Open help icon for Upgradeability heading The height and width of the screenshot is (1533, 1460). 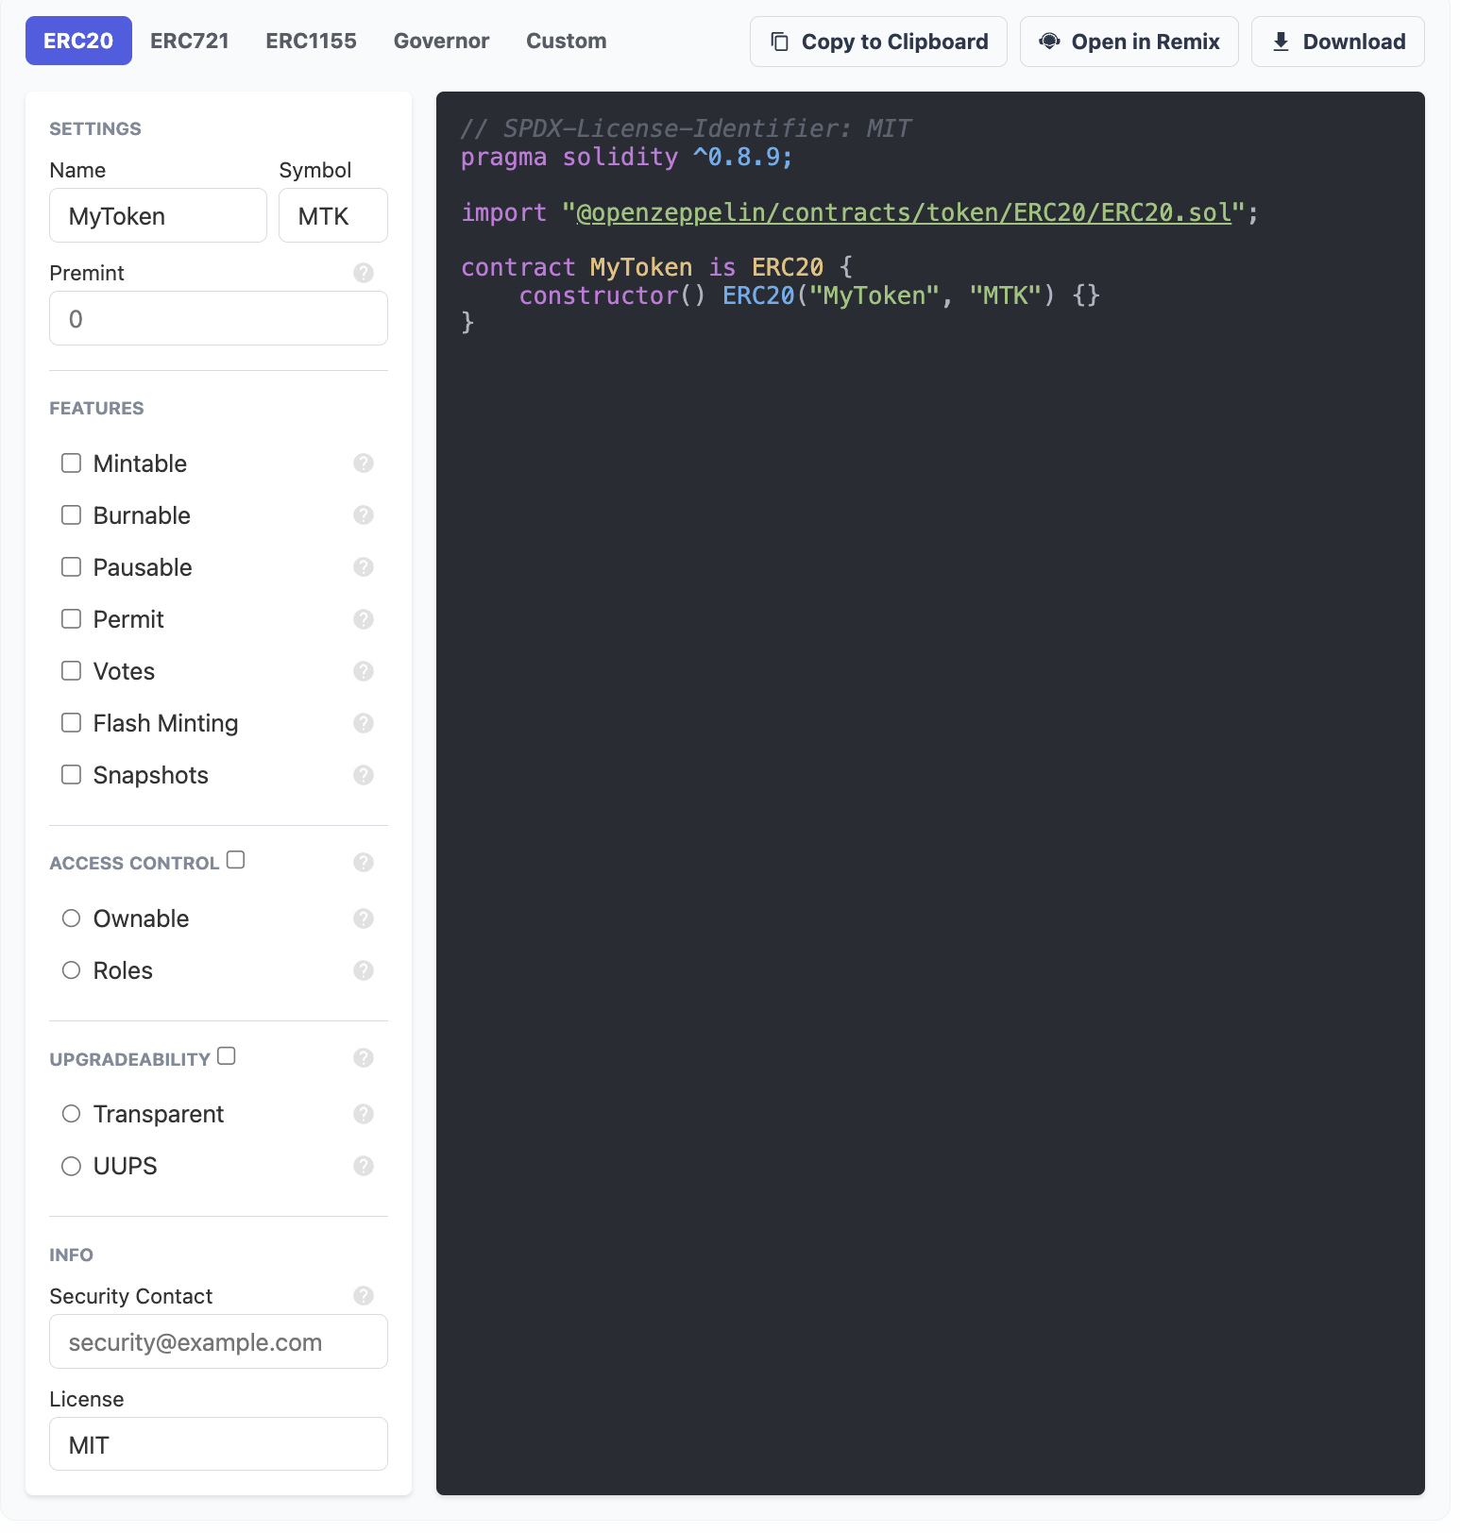pyautogui.click(x=364, y=1058)
